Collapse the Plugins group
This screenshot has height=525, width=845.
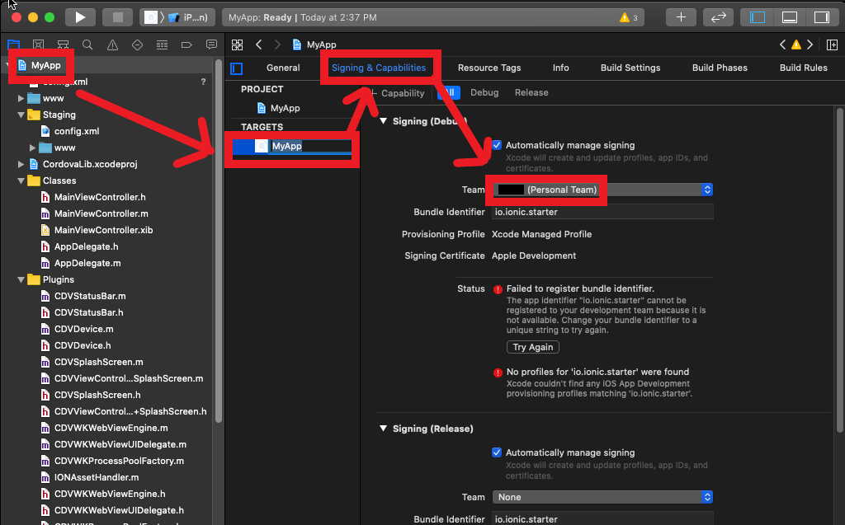pyautogui.click(x=21, y=280)
